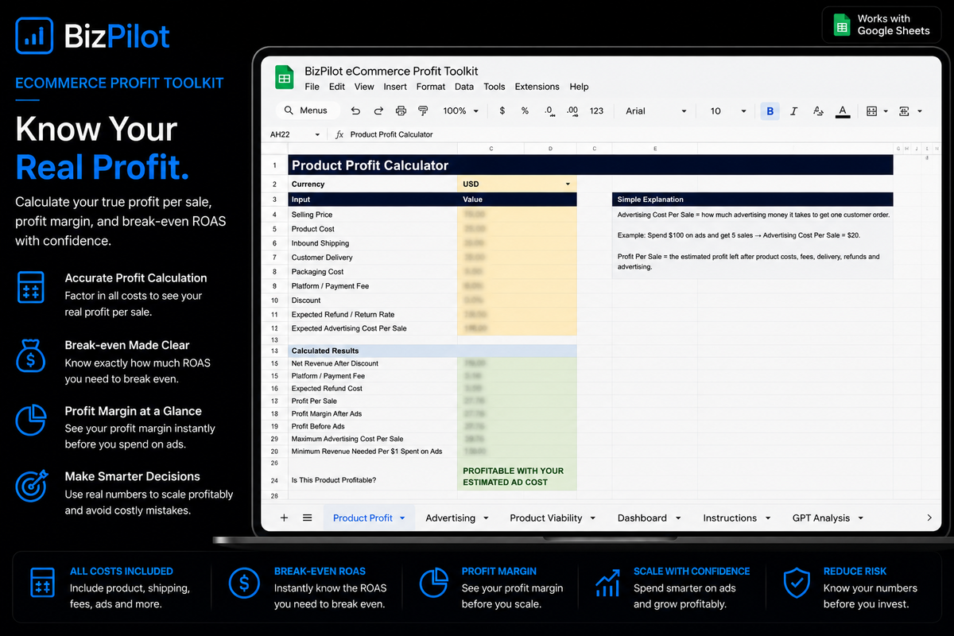This screenshot has width=954, height=636.
Task: Open the Dashboard tab menu arrow
Action: tap(678, 518)
